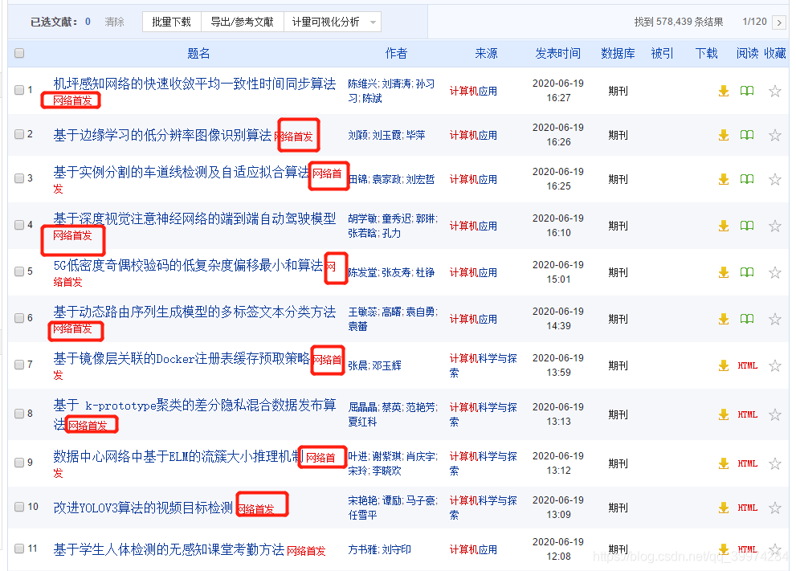Screen dimensions: 796x571
Task: Sort by the 数据库 column header
Action: click(x=618, y=53)
